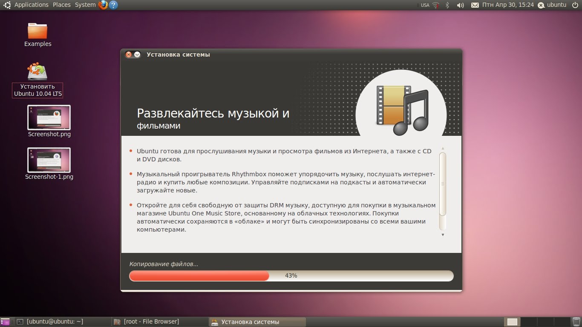This screenshot has width=582, height=327.
Task: Click the slideshow vertical scrollbar handle
Action: 443,184
